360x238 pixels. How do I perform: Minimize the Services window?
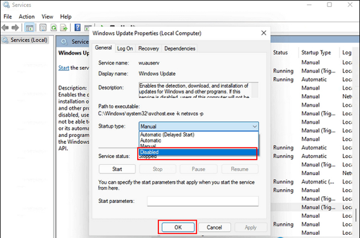[x=309, y=5]
